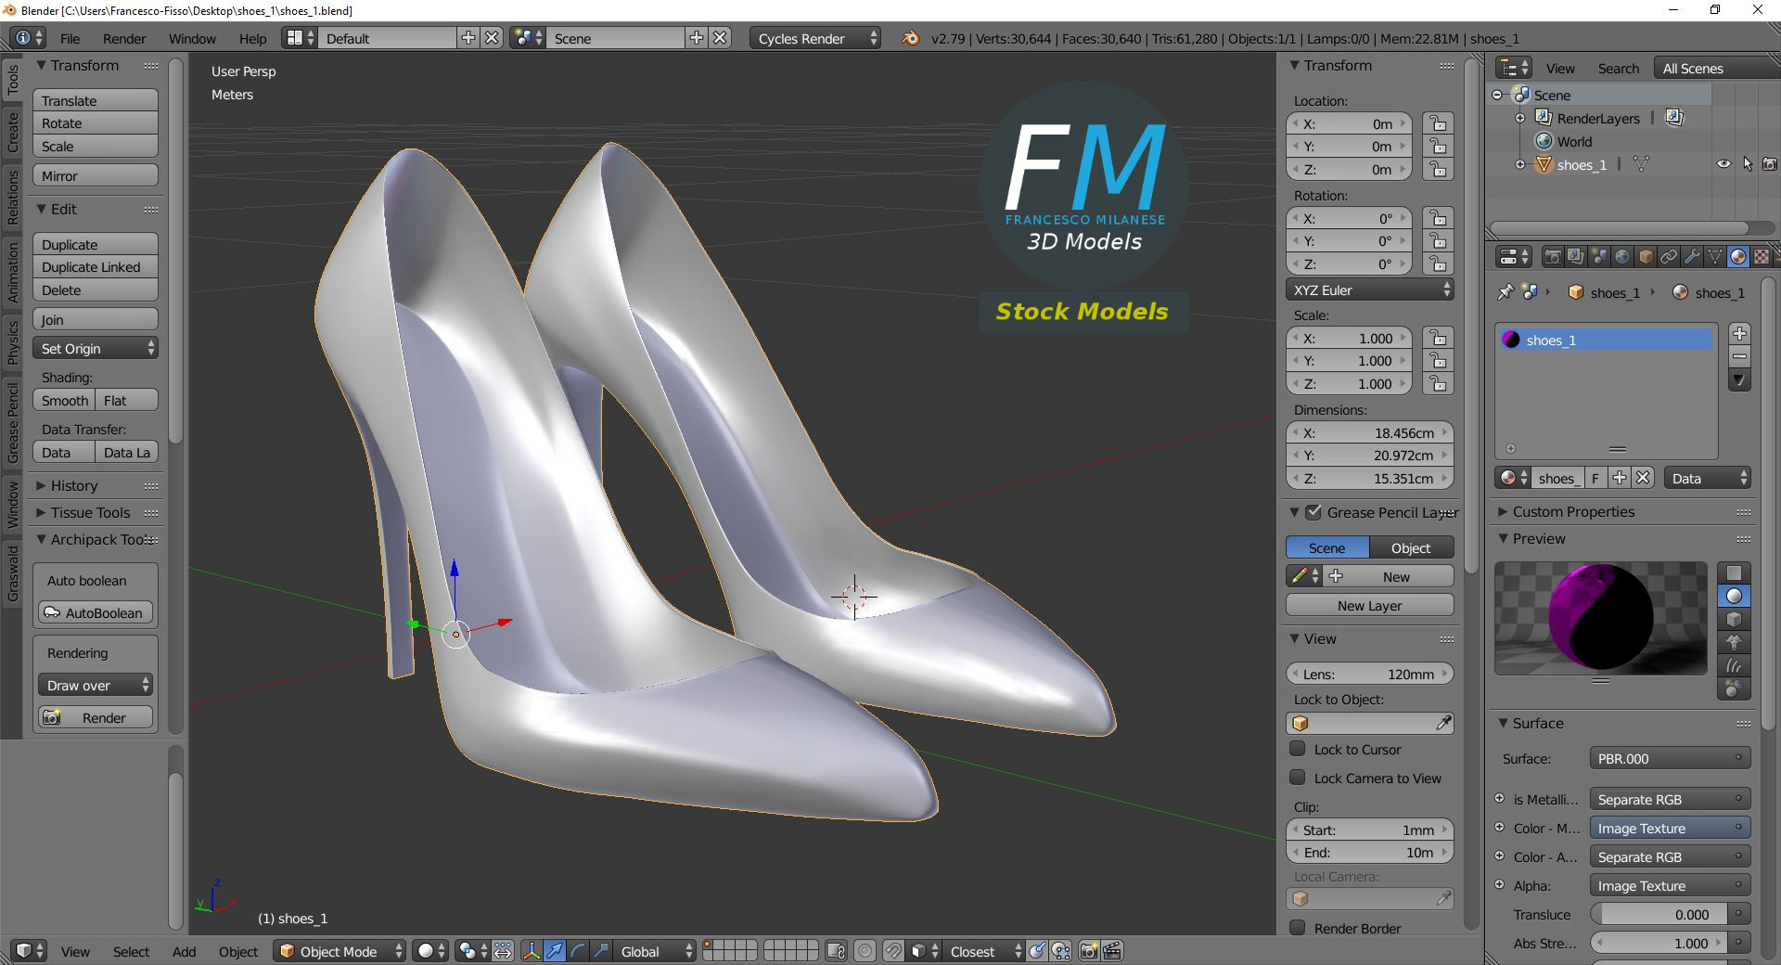The width and height of the screenshot is (1781, 965).
Task: Select monkey preview shape for material
Action: pyautogui.click(x=1734, y=642)
